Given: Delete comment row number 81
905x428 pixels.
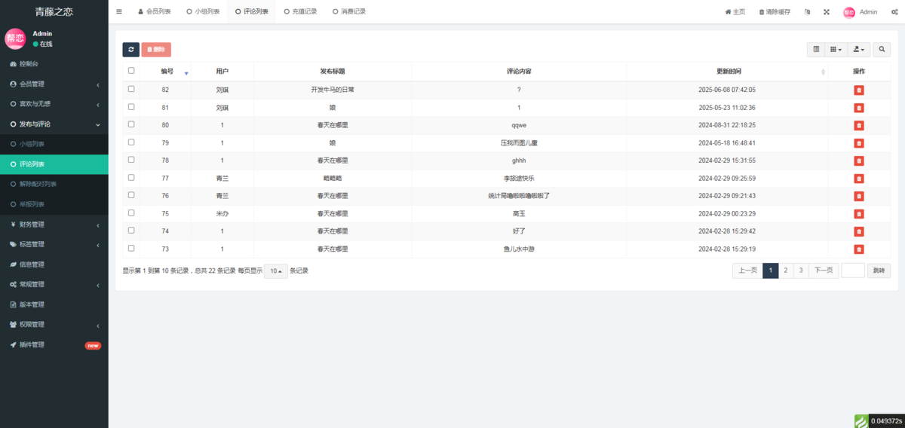Looking at the screenshot, I should (859, 108).
